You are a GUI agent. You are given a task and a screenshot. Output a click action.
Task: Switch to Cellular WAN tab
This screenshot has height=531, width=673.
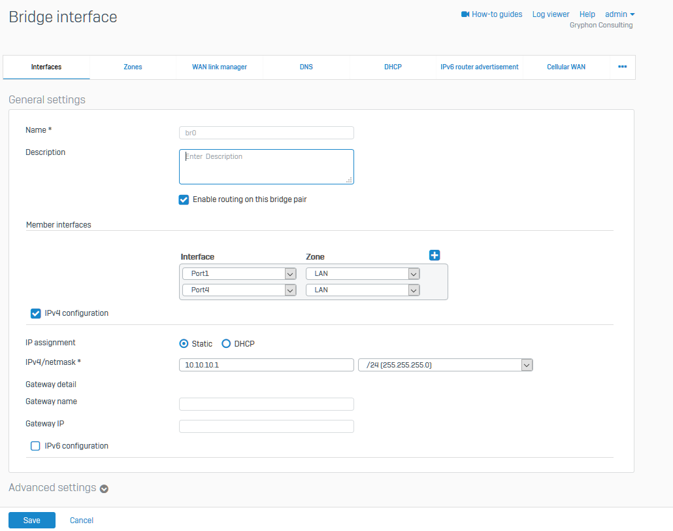[566, 67]
